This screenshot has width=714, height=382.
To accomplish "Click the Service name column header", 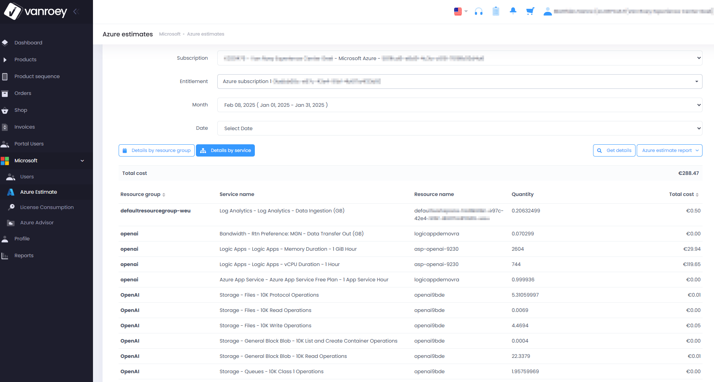I will pos(237,194).
